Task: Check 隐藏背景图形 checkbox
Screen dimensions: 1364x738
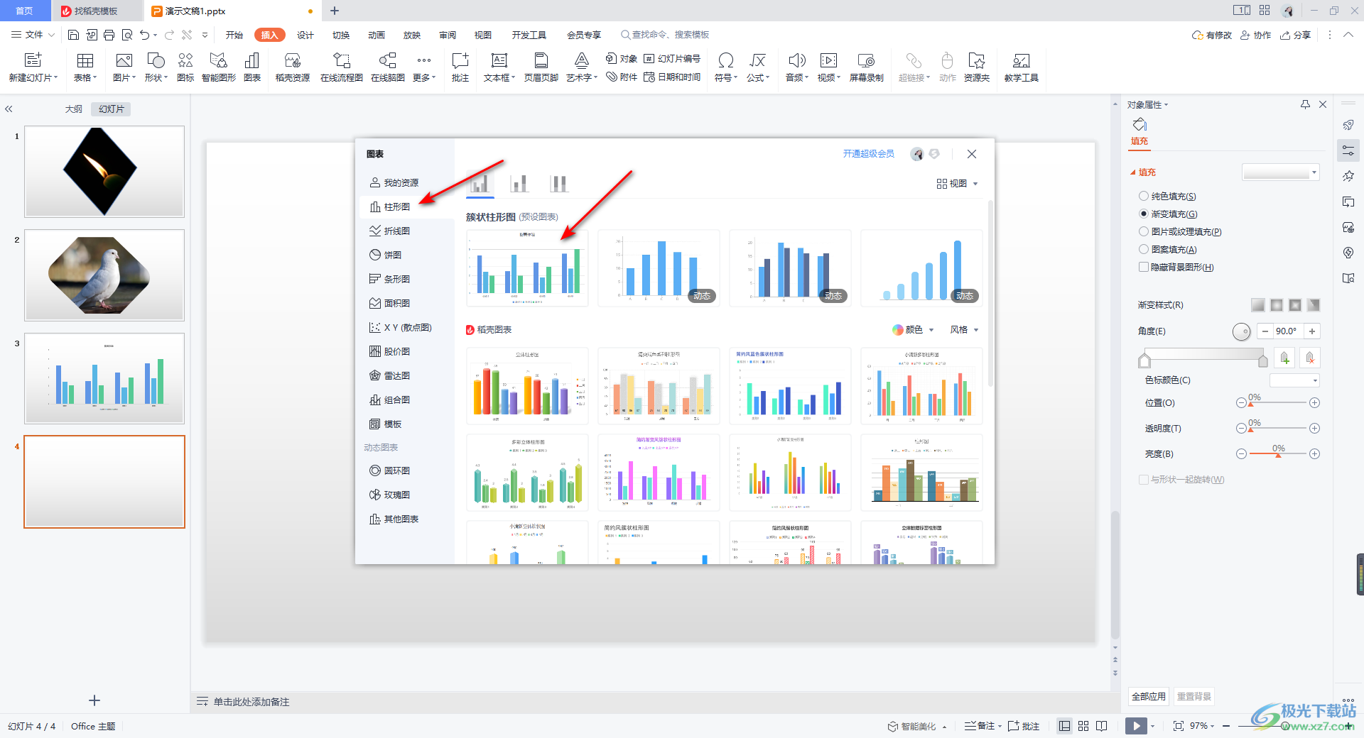Action: [1144, 267]
